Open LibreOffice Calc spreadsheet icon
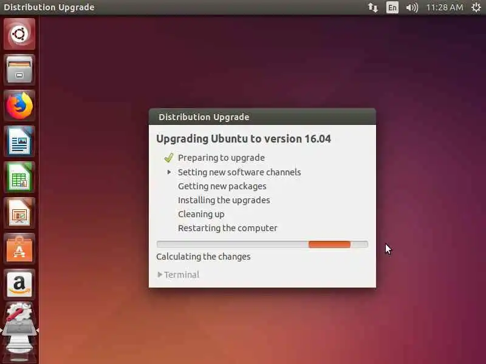Image resolution: width=486 pixels, height=364 pixels. click(19, 177)
